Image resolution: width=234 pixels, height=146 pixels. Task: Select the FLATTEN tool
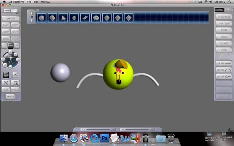click(x=224, y=23)
